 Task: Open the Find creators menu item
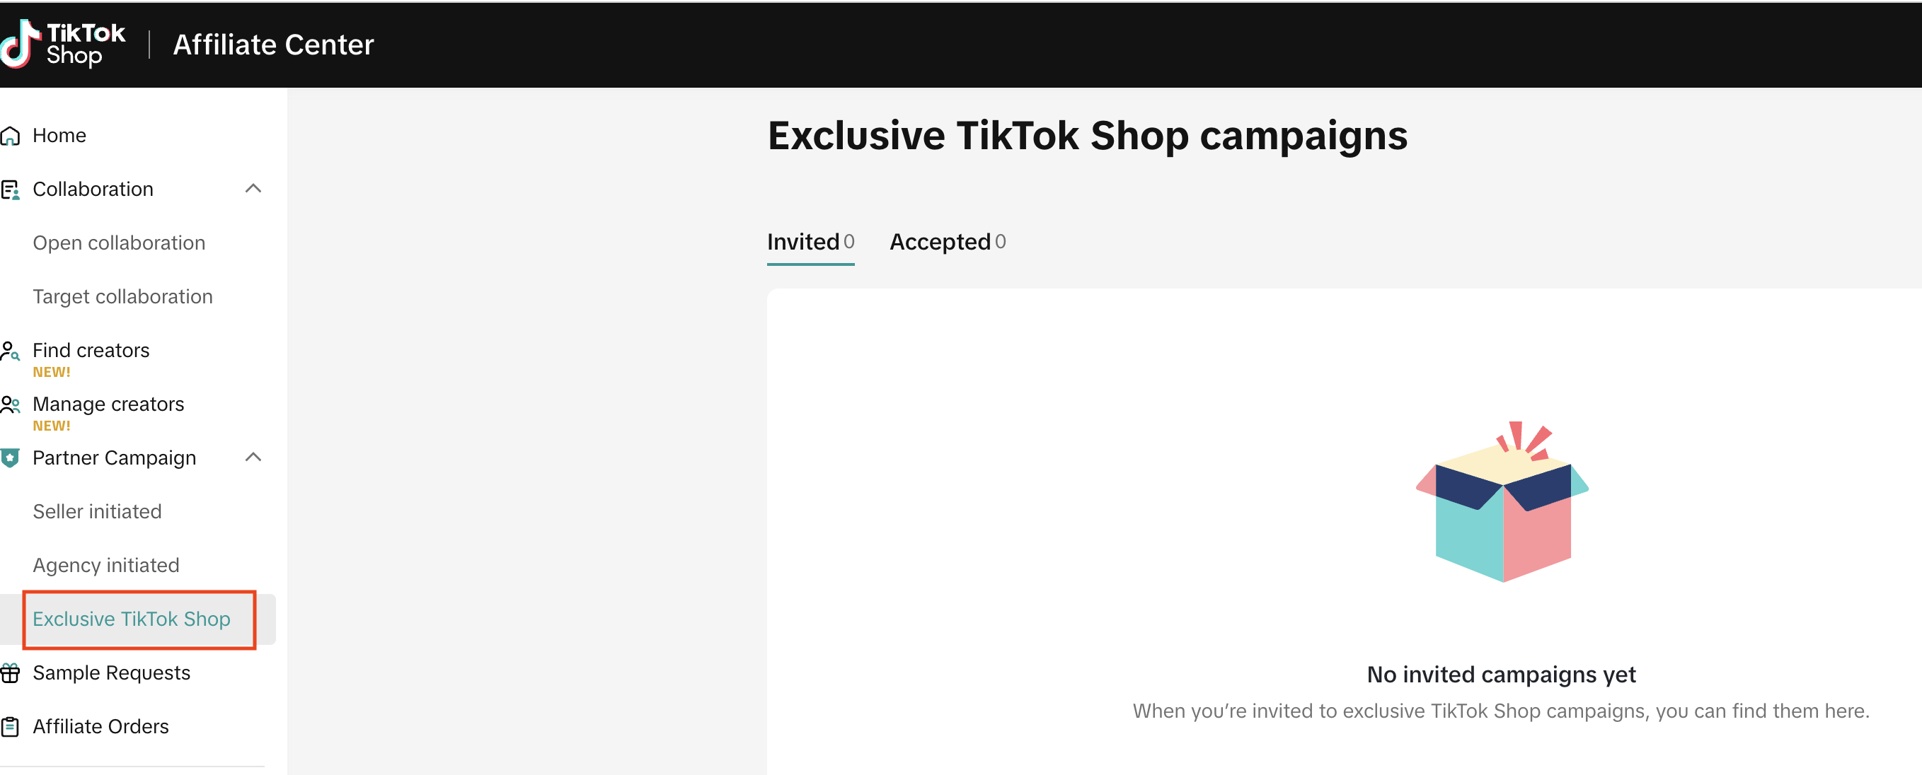pos(91,350)
